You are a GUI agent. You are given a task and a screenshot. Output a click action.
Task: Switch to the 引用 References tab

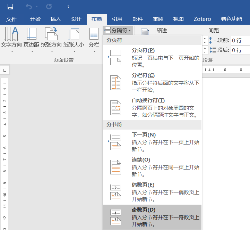tap(117, 19)
